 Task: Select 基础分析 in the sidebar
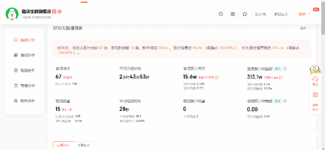click(24, 40)
